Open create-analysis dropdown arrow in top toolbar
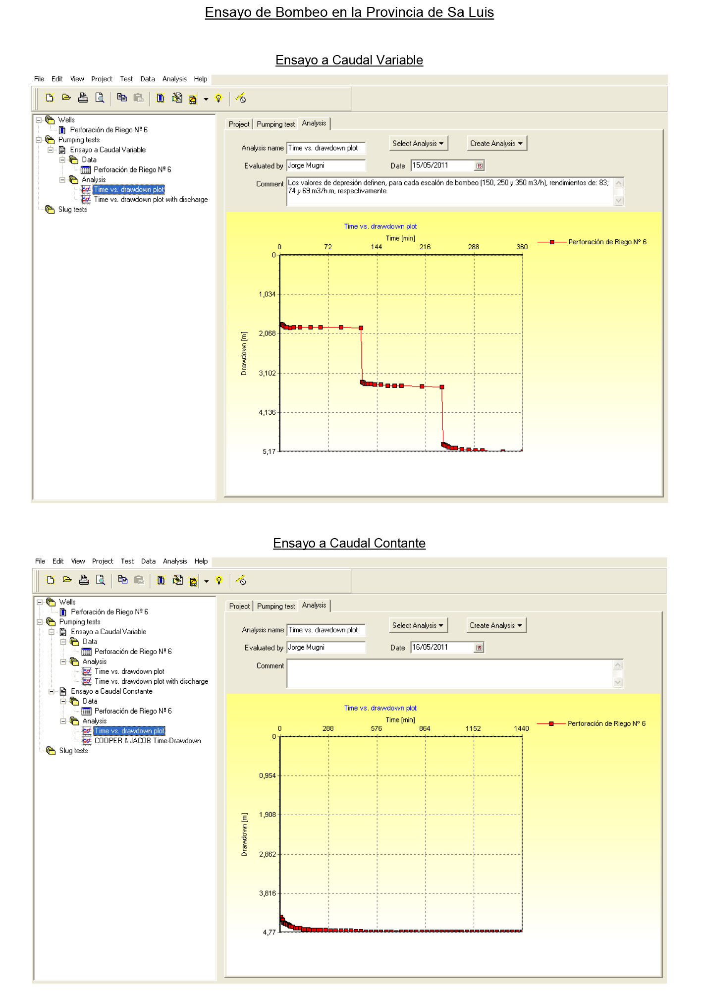702x991 pixels. tap(206, 99)
